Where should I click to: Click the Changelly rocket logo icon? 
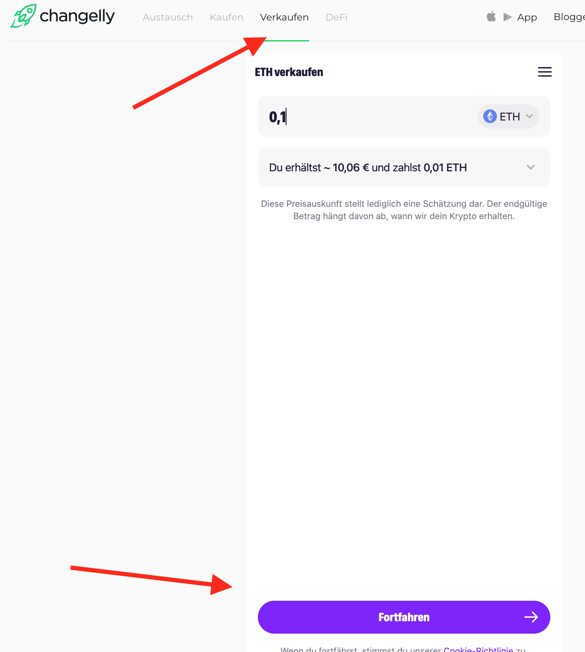[x=23, y=16]
